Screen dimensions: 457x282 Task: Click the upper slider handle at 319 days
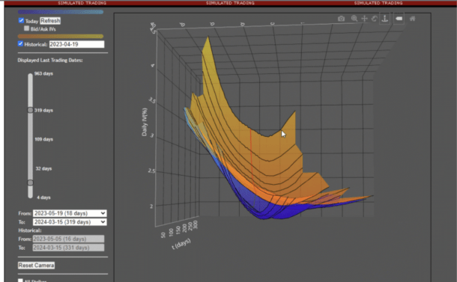tap(30, 110)
